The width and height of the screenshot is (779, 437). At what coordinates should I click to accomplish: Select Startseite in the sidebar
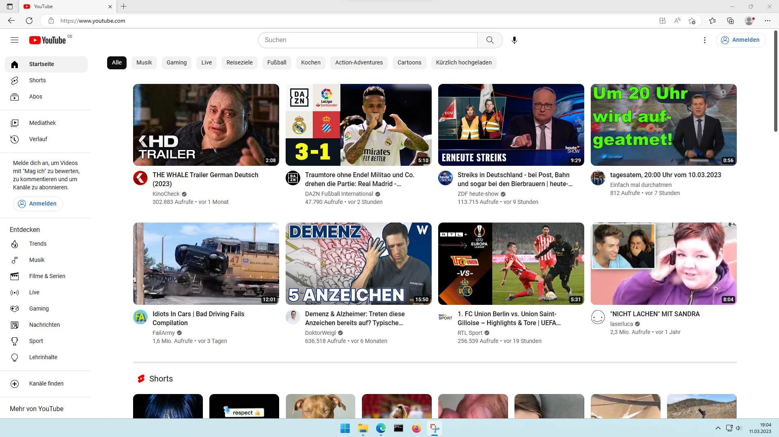click(46, 64)
